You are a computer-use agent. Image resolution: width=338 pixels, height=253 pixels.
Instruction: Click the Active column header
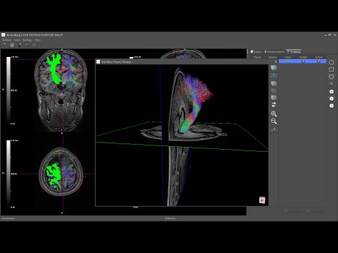(x=318, y=57)
